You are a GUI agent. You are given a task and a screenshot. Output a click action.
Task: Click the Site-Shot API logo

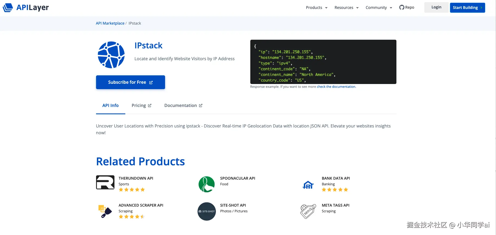(x=207, y=211)
